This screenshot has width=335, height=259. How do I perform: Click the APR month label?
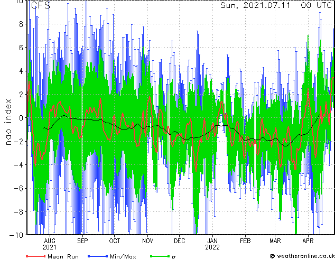click(x=308, y=241)
